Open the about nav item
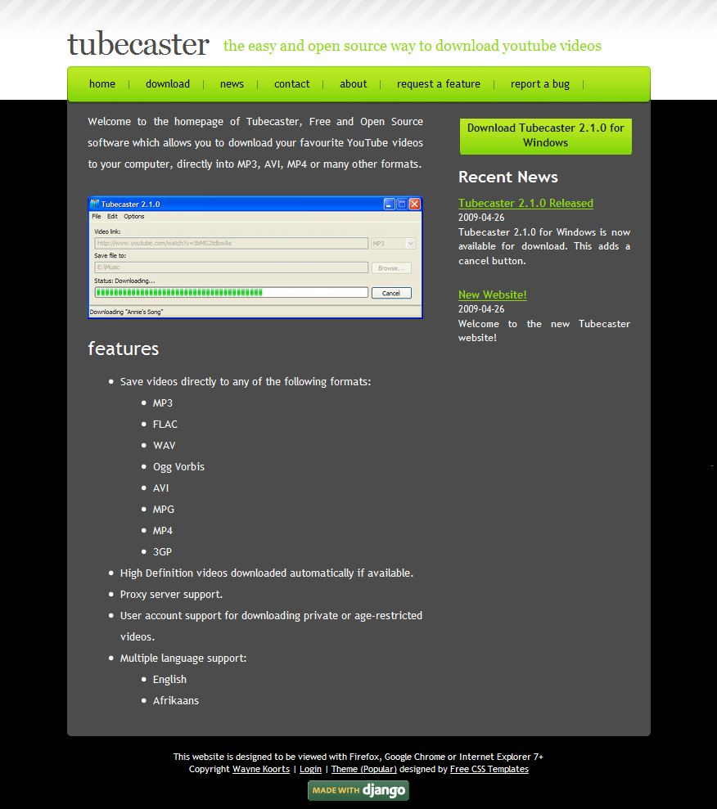 pyautogui.click(x=354, y=84)
